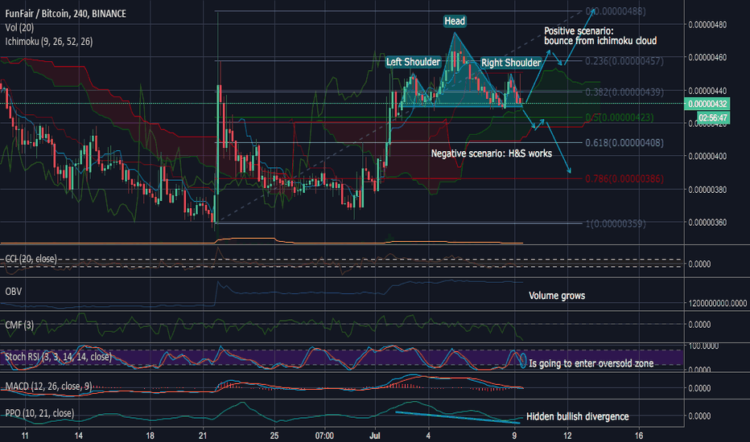The image size is (750, 442).
Task: Select the MACD (12, 26, close, 9) label
Action: (48, 386)
